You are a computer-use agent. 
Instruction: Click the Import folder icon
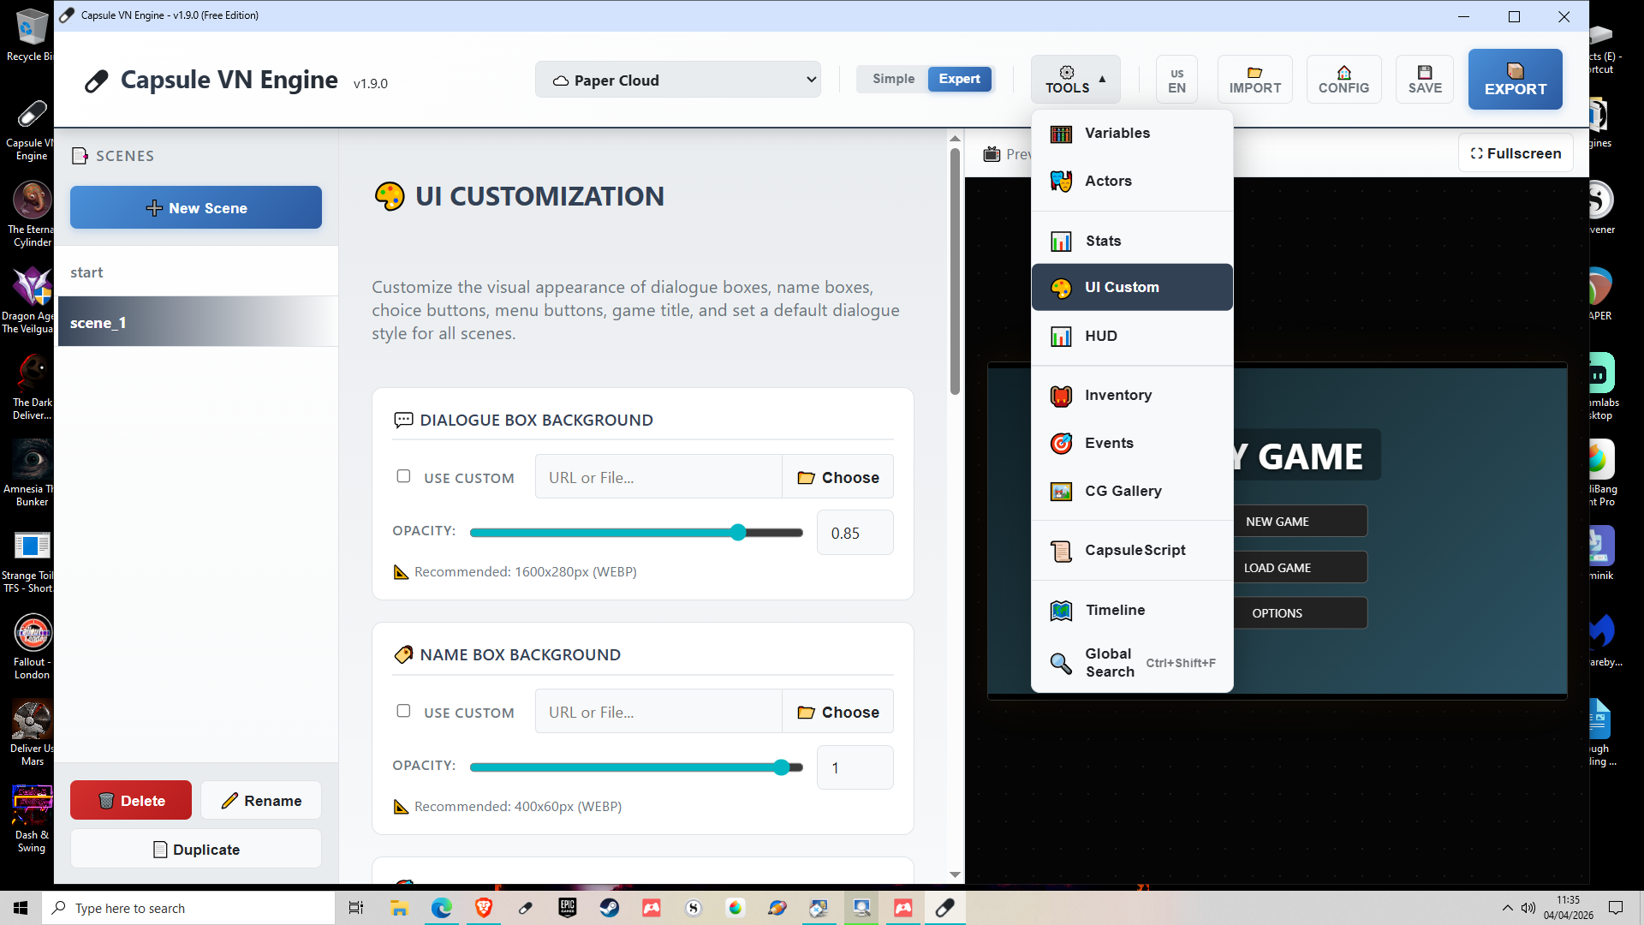(x=1254, y=73)
